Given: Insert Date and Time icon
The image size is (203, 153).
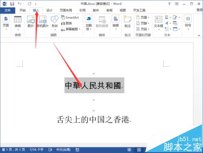Looking at the screenshot, I should point(175,23).
